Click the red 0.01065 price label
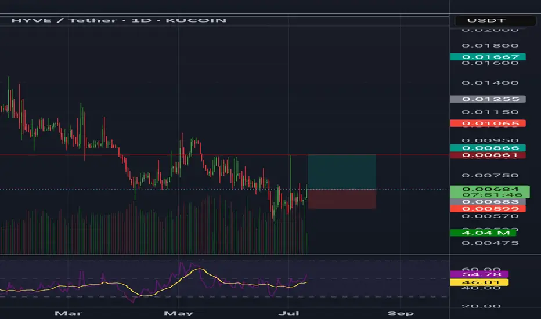 click(x=488, y=124)
